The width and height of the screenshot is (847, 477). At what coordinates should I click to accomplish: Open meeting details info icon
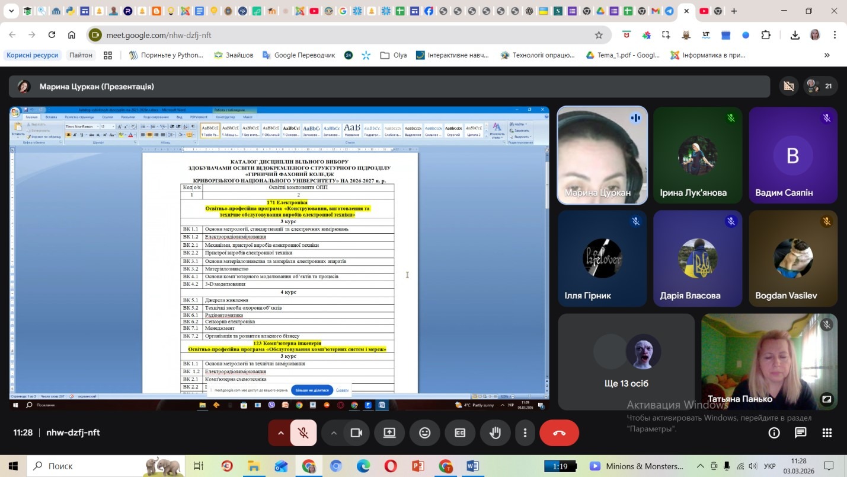pyautogui.click(x=774, y=433)
